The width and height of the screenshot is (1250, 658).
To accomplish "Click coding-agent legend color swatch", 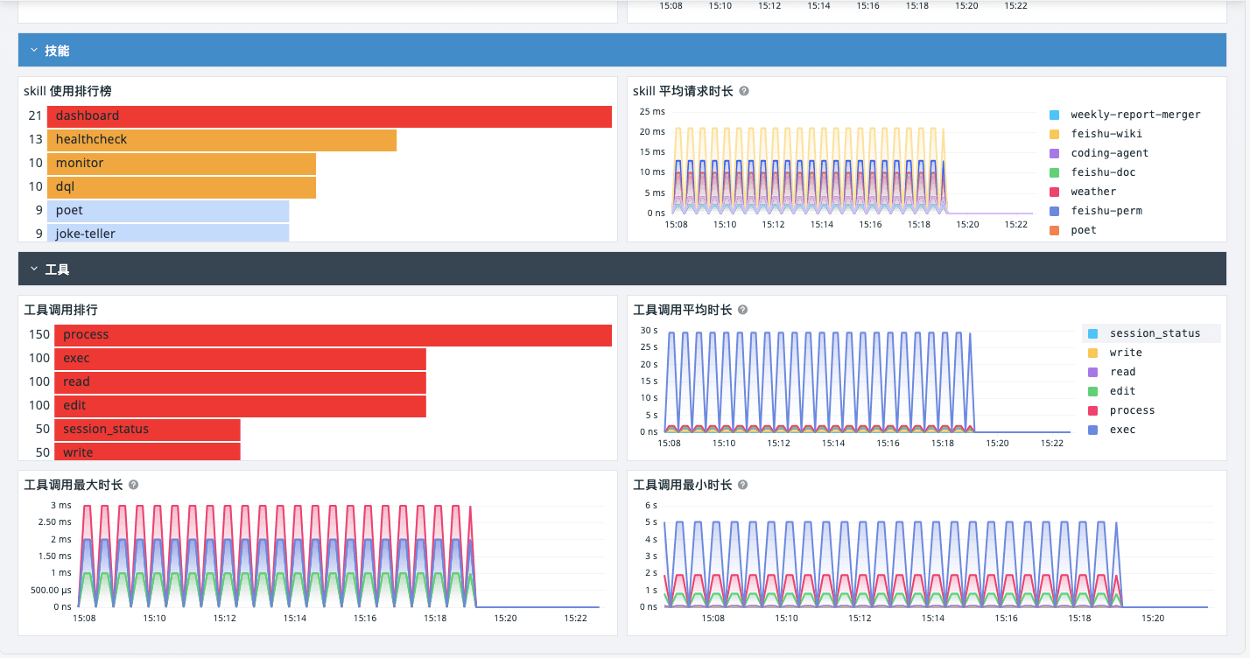I will (1054, 153).
